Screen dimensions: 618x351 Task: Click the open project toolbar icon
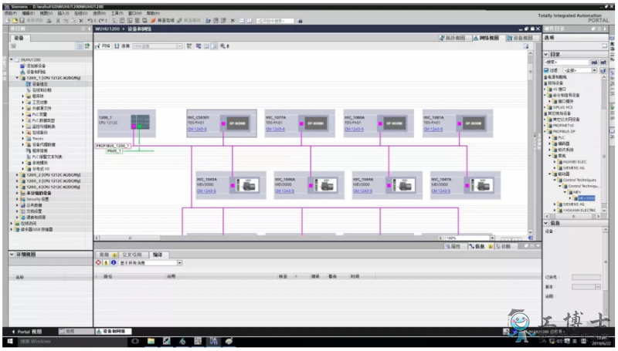15,21
